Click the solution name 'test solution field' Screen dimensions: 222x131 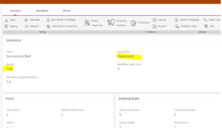click(x=19, y=56)
